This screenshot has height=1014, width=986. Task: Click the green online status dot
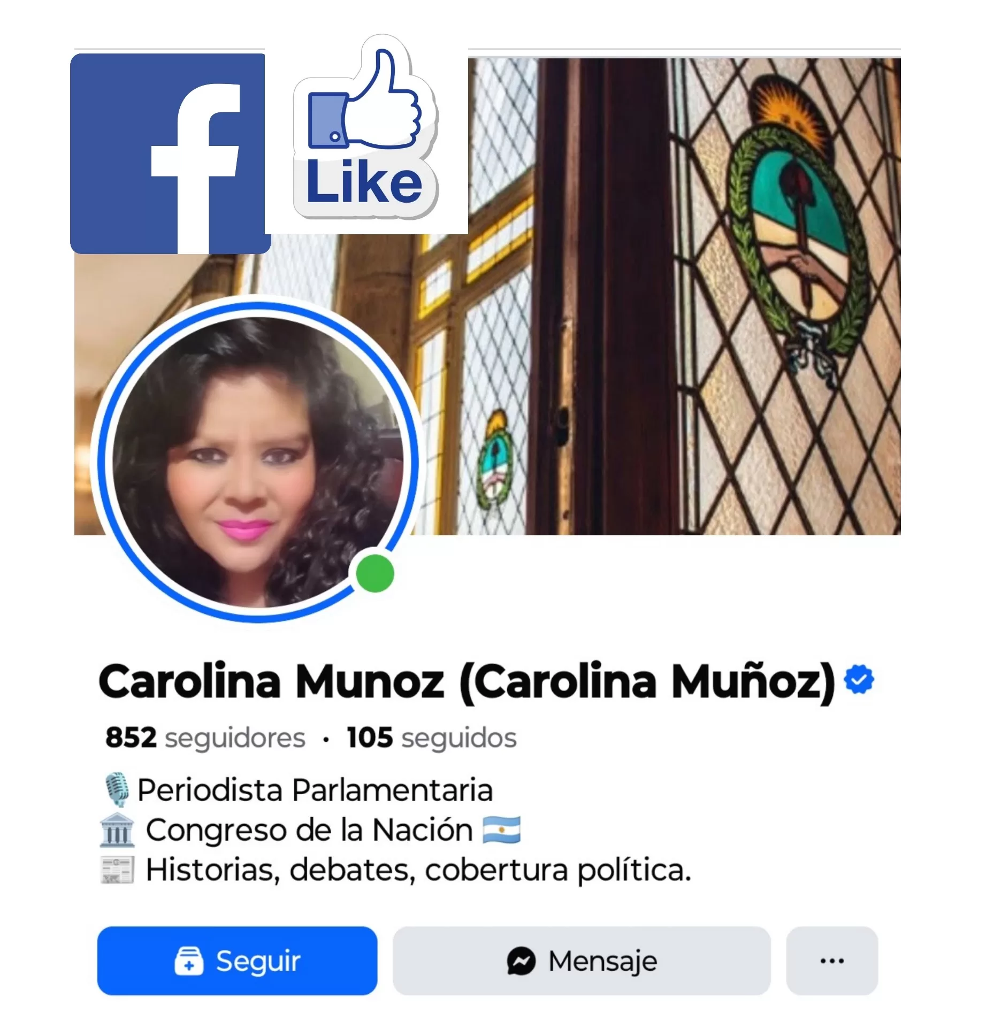[375, 573]
